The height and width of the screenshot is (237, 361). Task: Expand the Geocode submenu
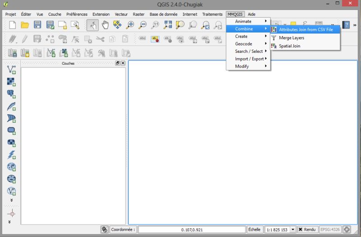click(248, 44)
